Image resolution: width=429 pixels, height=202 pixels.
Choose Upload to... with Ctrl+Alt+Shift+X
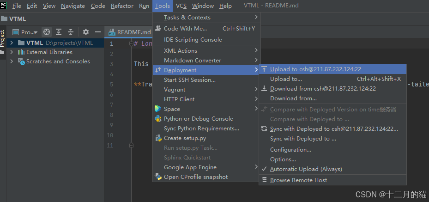click(x=332, y=79)
